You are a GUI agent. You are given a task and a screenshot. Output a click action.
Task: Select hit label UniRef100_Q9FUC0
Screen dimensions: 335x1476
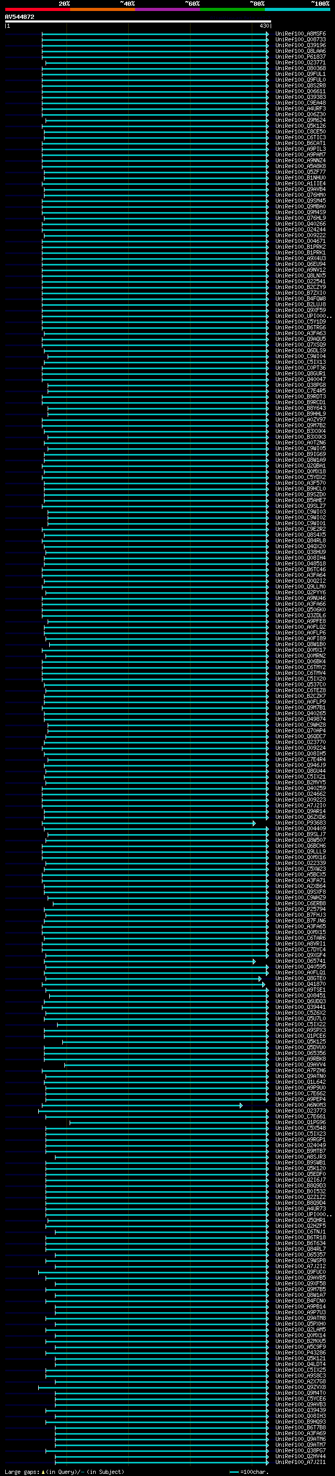point(300,1273)
